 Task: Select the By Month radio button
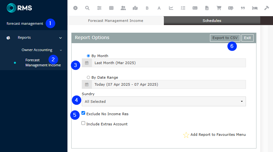click(88, 56)
